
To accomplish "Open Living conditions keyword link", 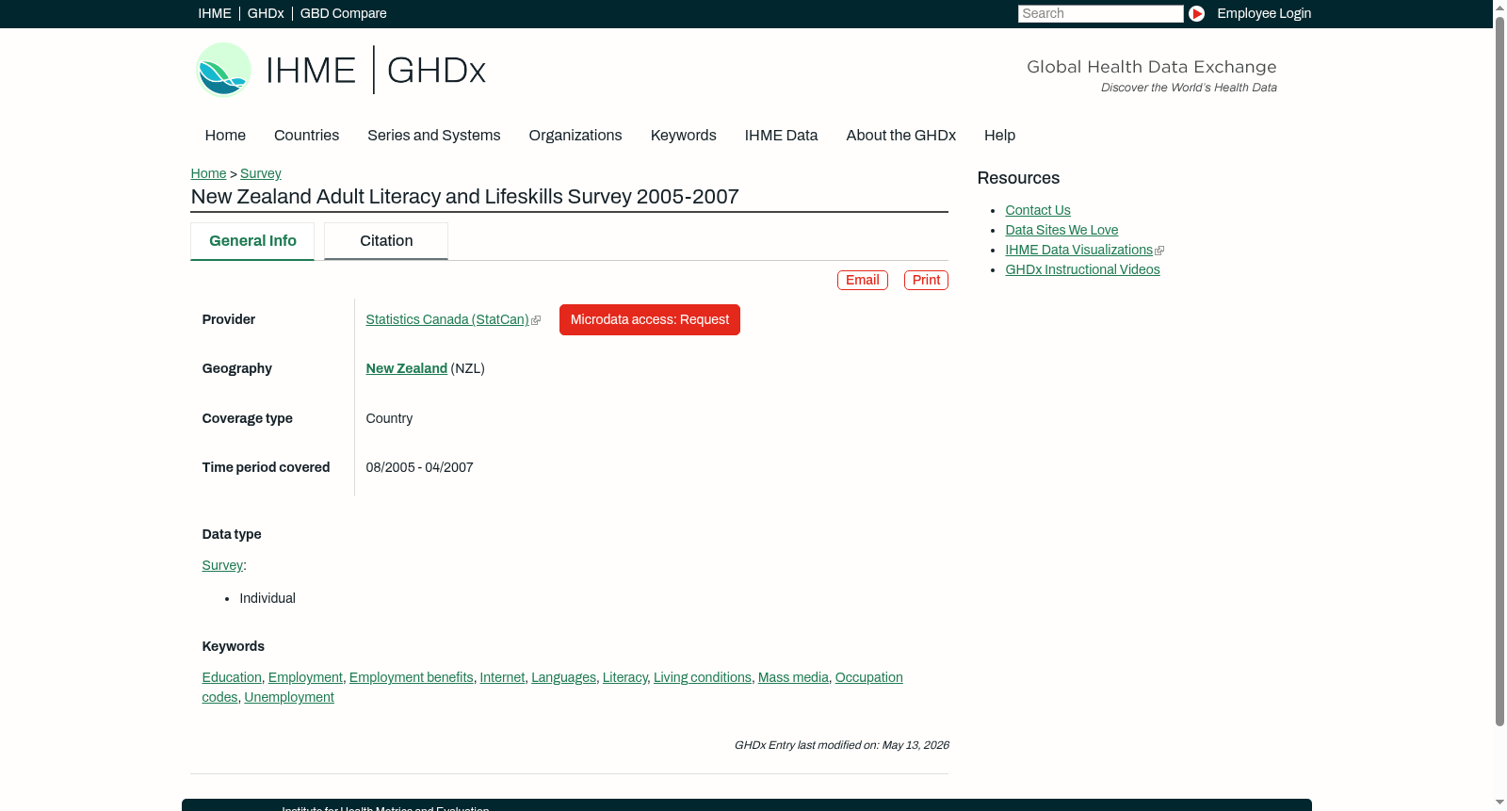I will pos(703,677).
